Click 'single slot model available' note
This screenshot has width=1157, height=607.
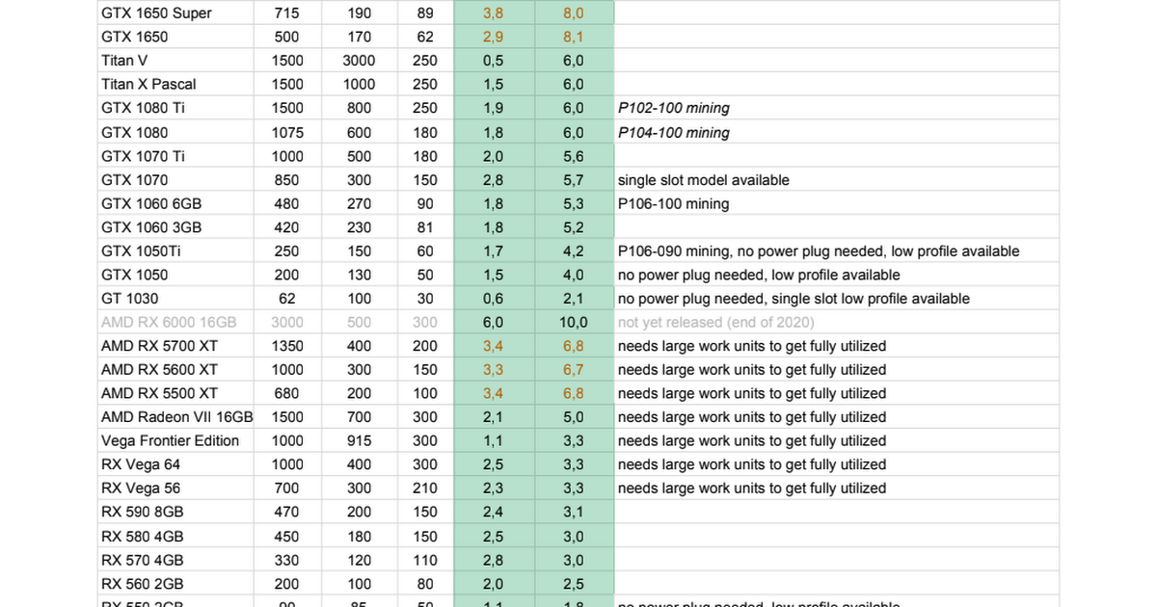click(704, 180)
